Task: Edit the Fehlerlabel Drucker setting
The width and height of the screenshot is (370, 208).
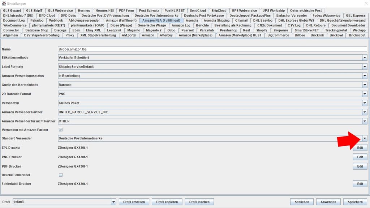Action: coord(360,184)
